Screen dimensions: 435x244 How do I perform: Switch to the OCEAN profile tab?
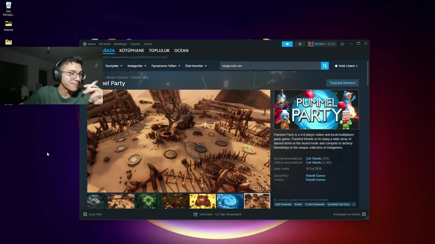click(x=181, y=50)
